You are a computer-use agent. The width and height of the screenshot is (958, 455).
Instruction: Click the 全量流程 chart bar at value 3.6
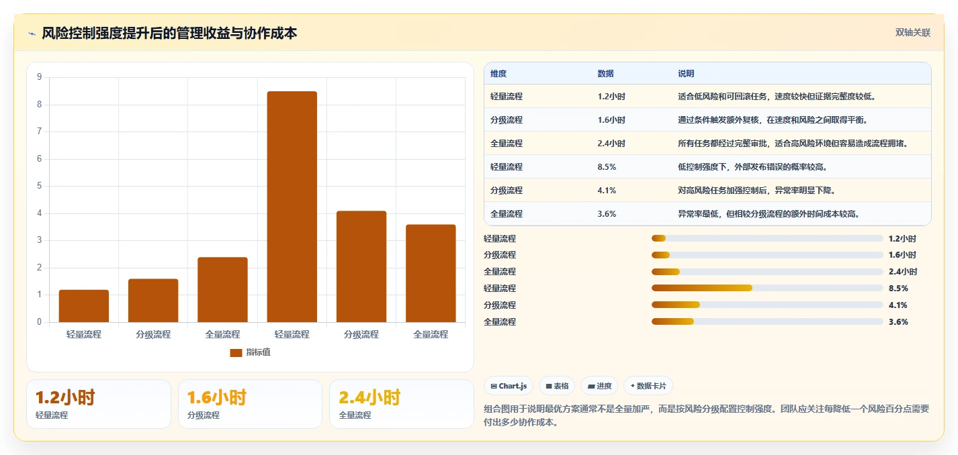point(431,273)
